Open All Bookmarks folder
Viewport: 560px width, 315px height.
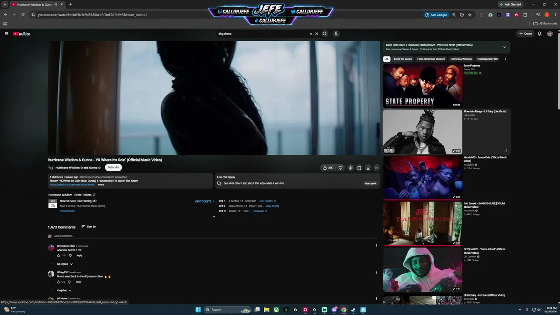coord(546,24)
